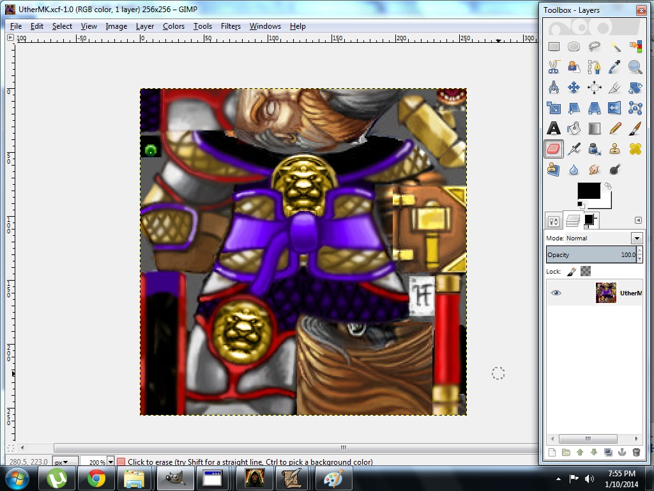Create a new layer group
This screenshot has height=491, width=654.
(566, 452)
